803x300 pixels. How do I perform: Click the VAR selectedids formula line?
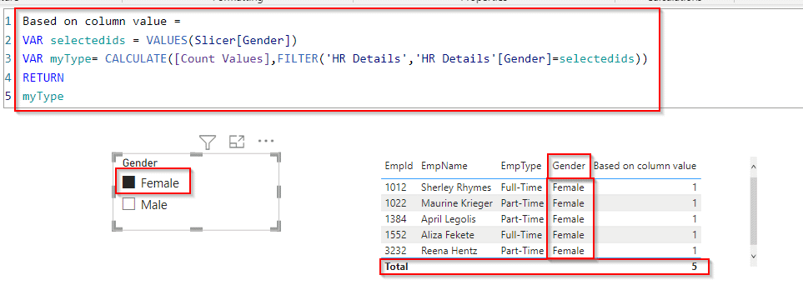pos(160,41)
